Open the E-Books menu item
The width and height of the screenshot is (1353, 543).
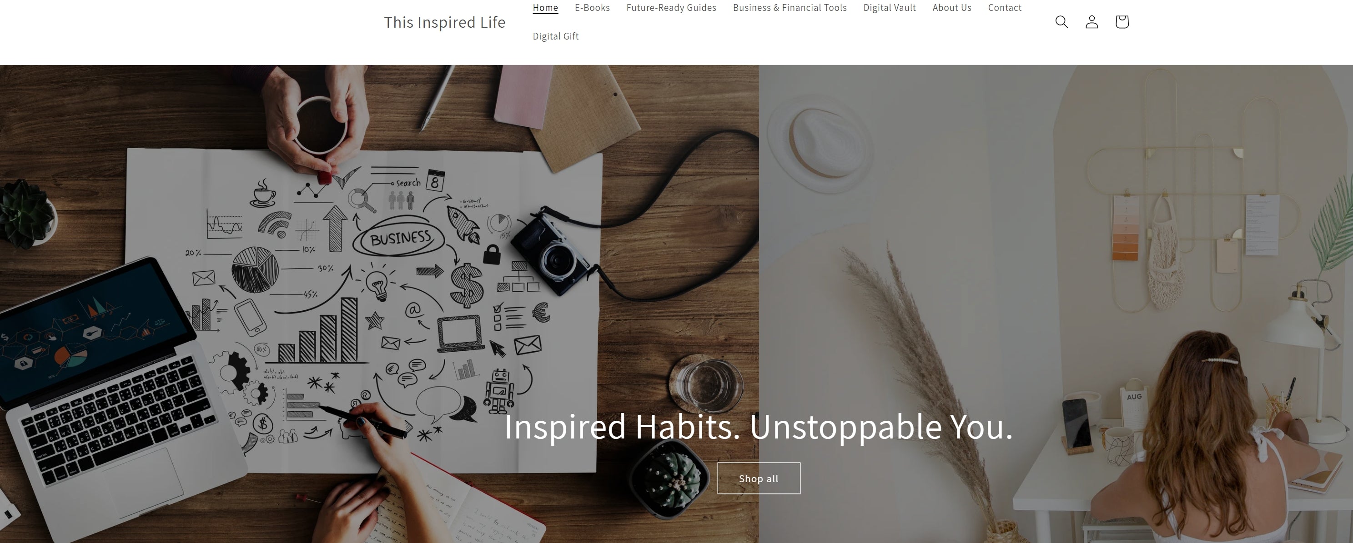tap(592, 7)
